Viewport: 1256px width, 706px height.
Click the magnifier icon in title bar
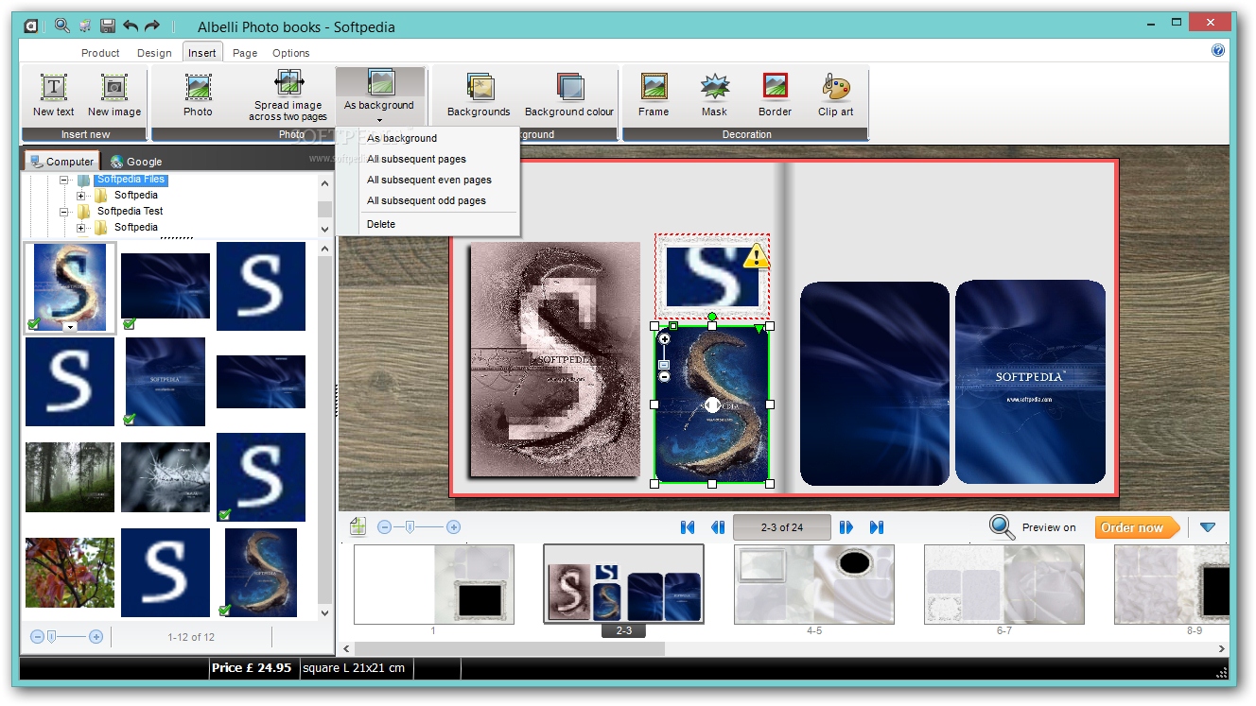(x=62, y=26)
